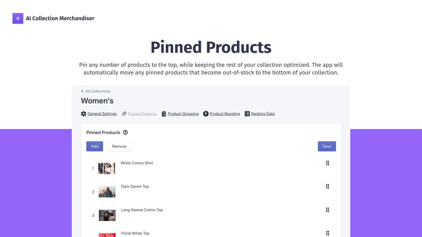Click the Add button

click(x=95, y=146)
